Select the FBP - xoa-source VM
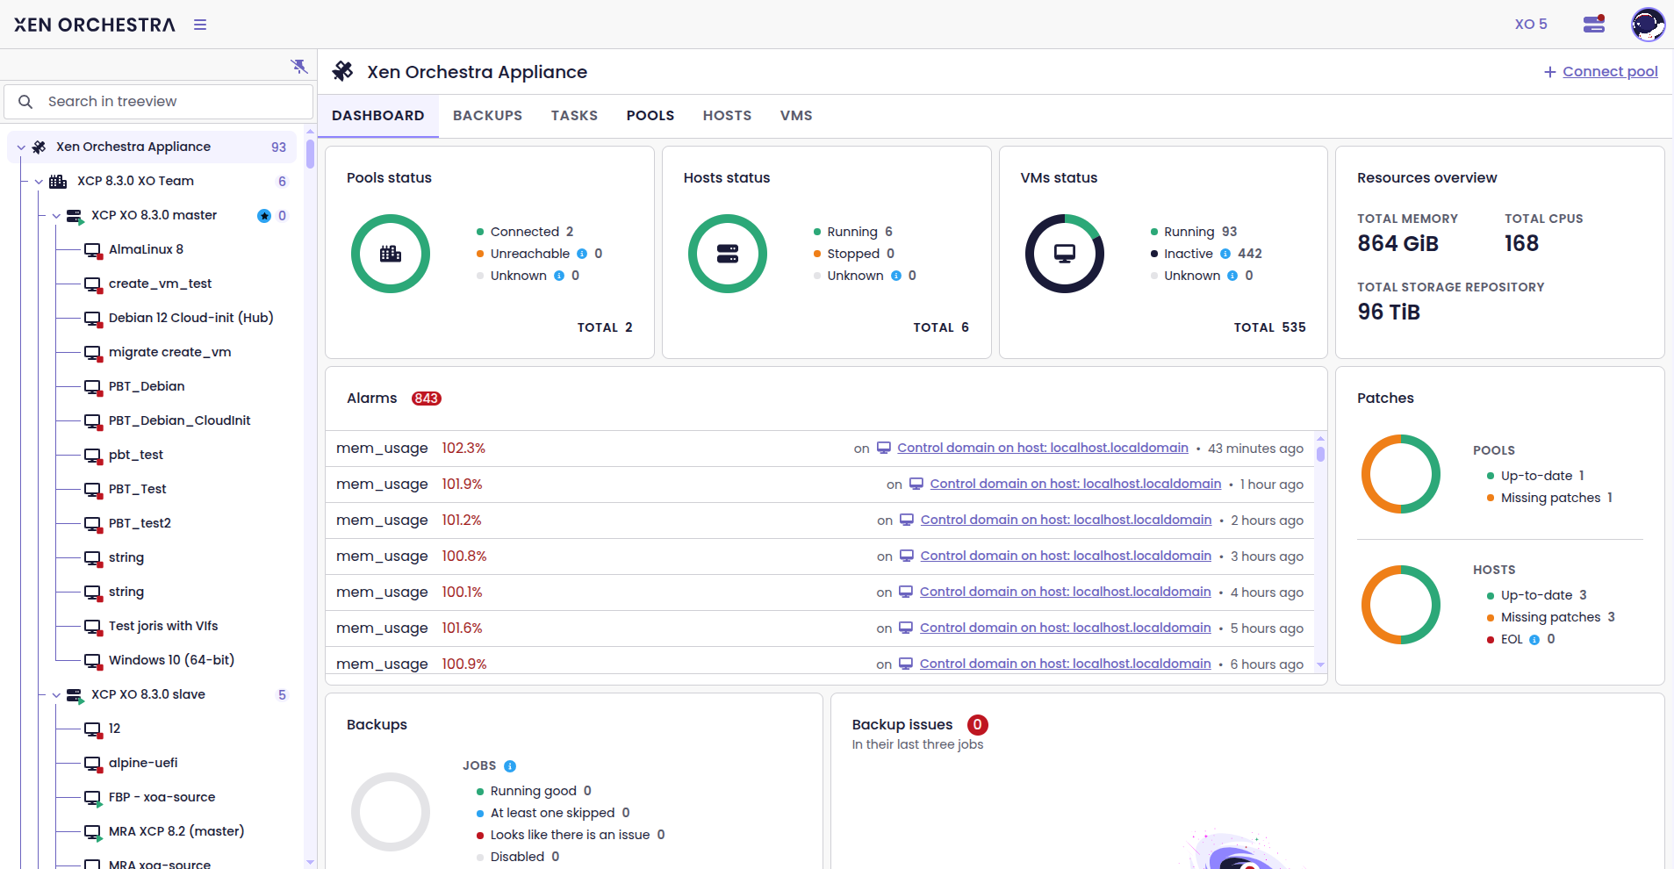The image size is (1674, 869). tap(162, 797)
